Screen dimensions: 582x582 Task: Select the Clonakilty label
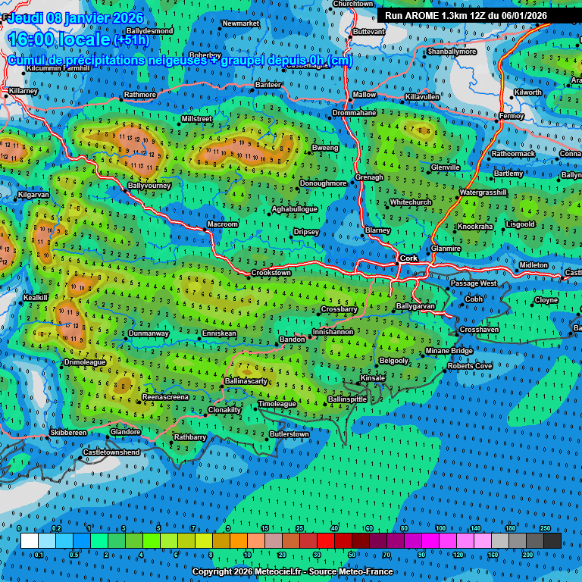(224, 410)
